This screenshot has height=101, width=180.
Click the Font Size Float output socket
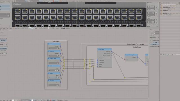point(60,83)
